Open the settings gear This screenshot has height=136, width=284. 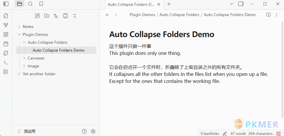click(x=93, y=131)
